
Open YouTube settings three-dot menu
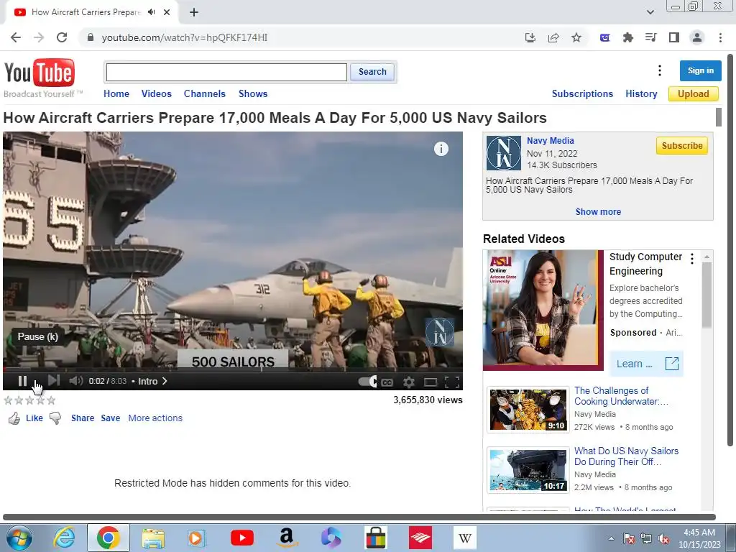(660, 71)
